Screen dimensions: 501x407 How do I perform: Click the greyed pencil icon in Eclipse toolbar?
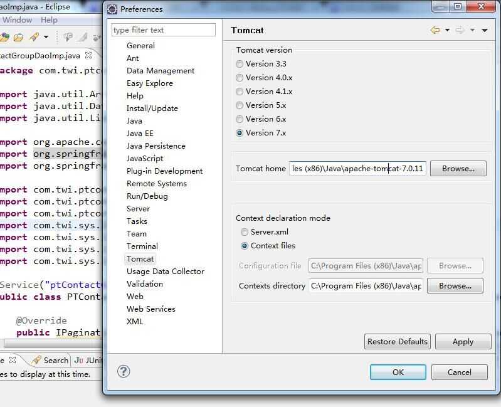[82, 38]
